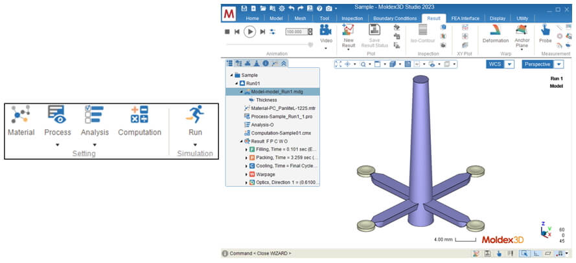The width and height of the screenshot is (576, 263).
Task: Switch to the Mesh tab
Action: click(x=300, y=18)
